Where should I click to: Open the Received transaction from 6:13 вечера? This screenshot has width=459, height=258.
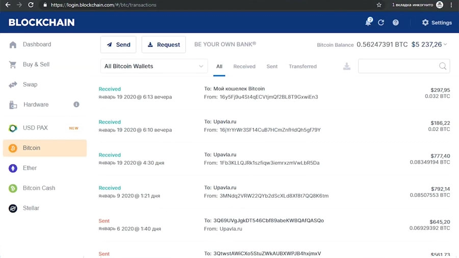pyautogui.click(x=274, y=93)
